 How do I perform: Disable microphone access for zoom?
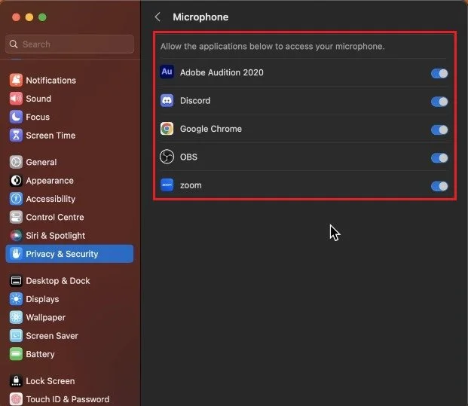tap(439, 186)
